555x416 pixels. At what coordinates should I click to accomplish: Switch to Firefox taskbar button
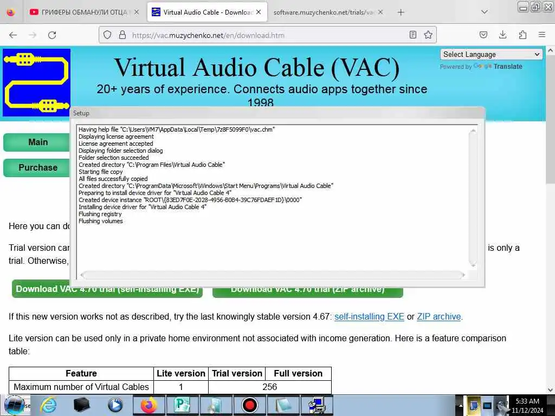[x=149, y=405]
